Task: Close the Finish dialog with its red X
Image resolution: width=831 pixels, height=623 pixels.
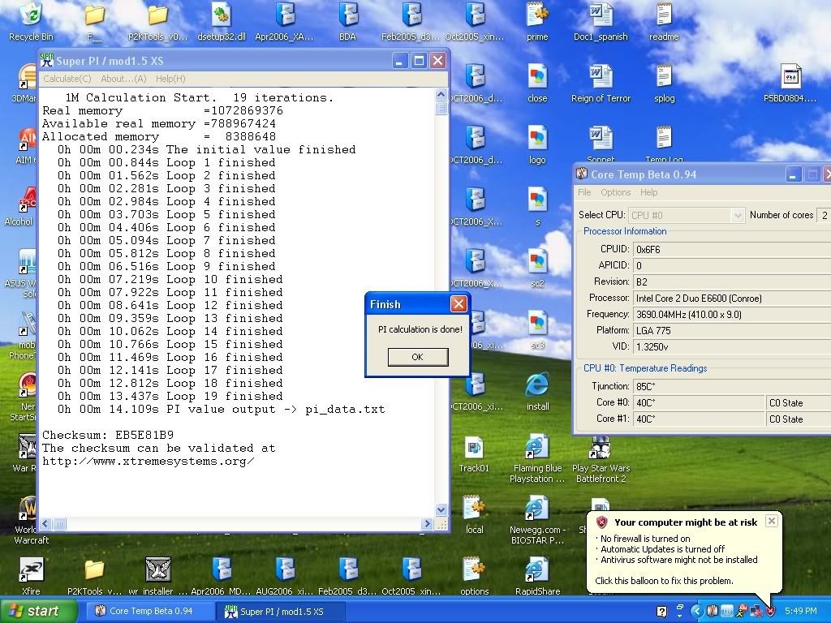Action: [459, 304]
